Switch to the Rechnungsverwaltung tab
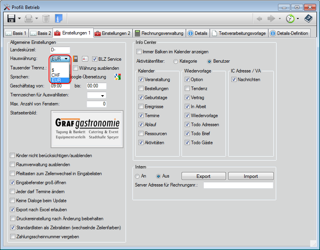 (159, 33)
